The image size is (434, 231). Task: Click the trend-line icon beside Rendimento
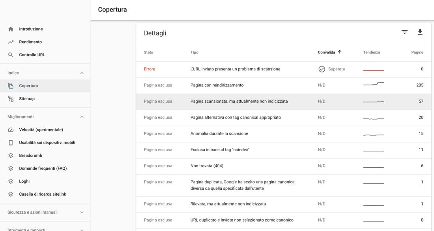point(11,42)
